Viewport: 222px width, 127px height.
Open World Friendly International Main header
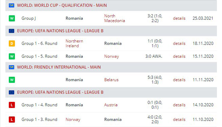point(59,67)
